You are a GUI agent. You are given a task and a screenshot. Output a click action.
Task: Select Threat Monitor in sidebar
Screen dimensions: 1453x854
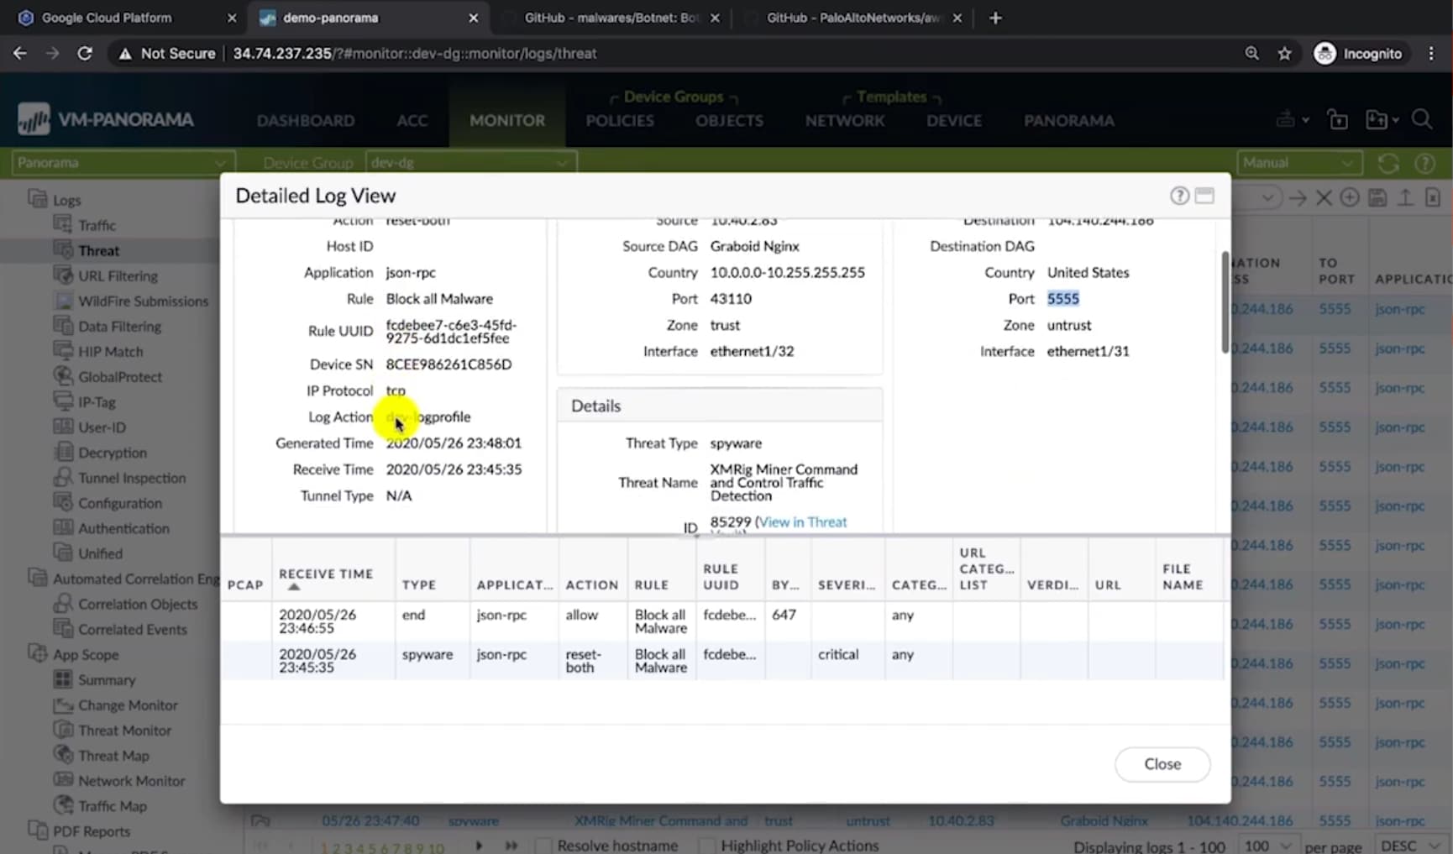(124, 731)
